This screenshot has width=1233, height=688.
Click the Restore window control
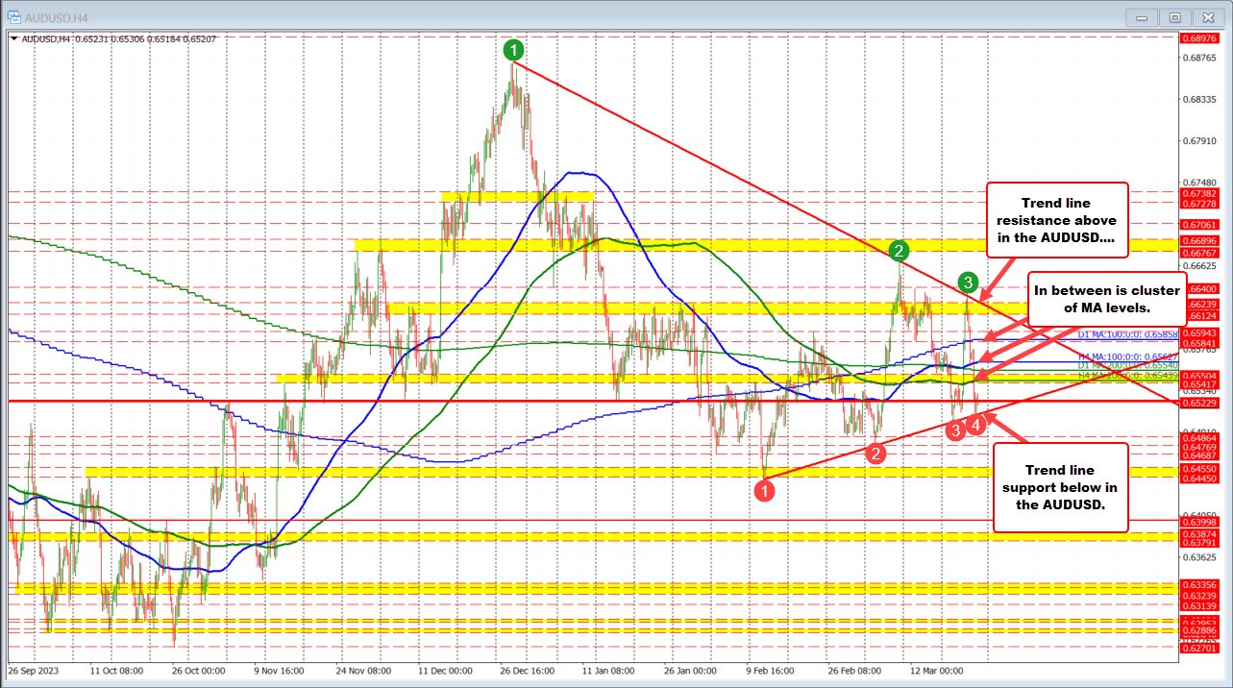[1174, 16]
